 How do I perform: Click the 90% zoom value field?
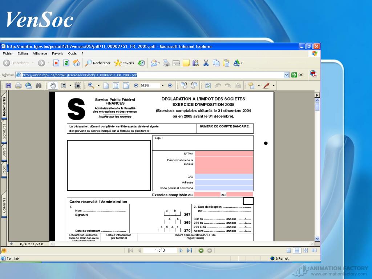(x=150, y=86)
